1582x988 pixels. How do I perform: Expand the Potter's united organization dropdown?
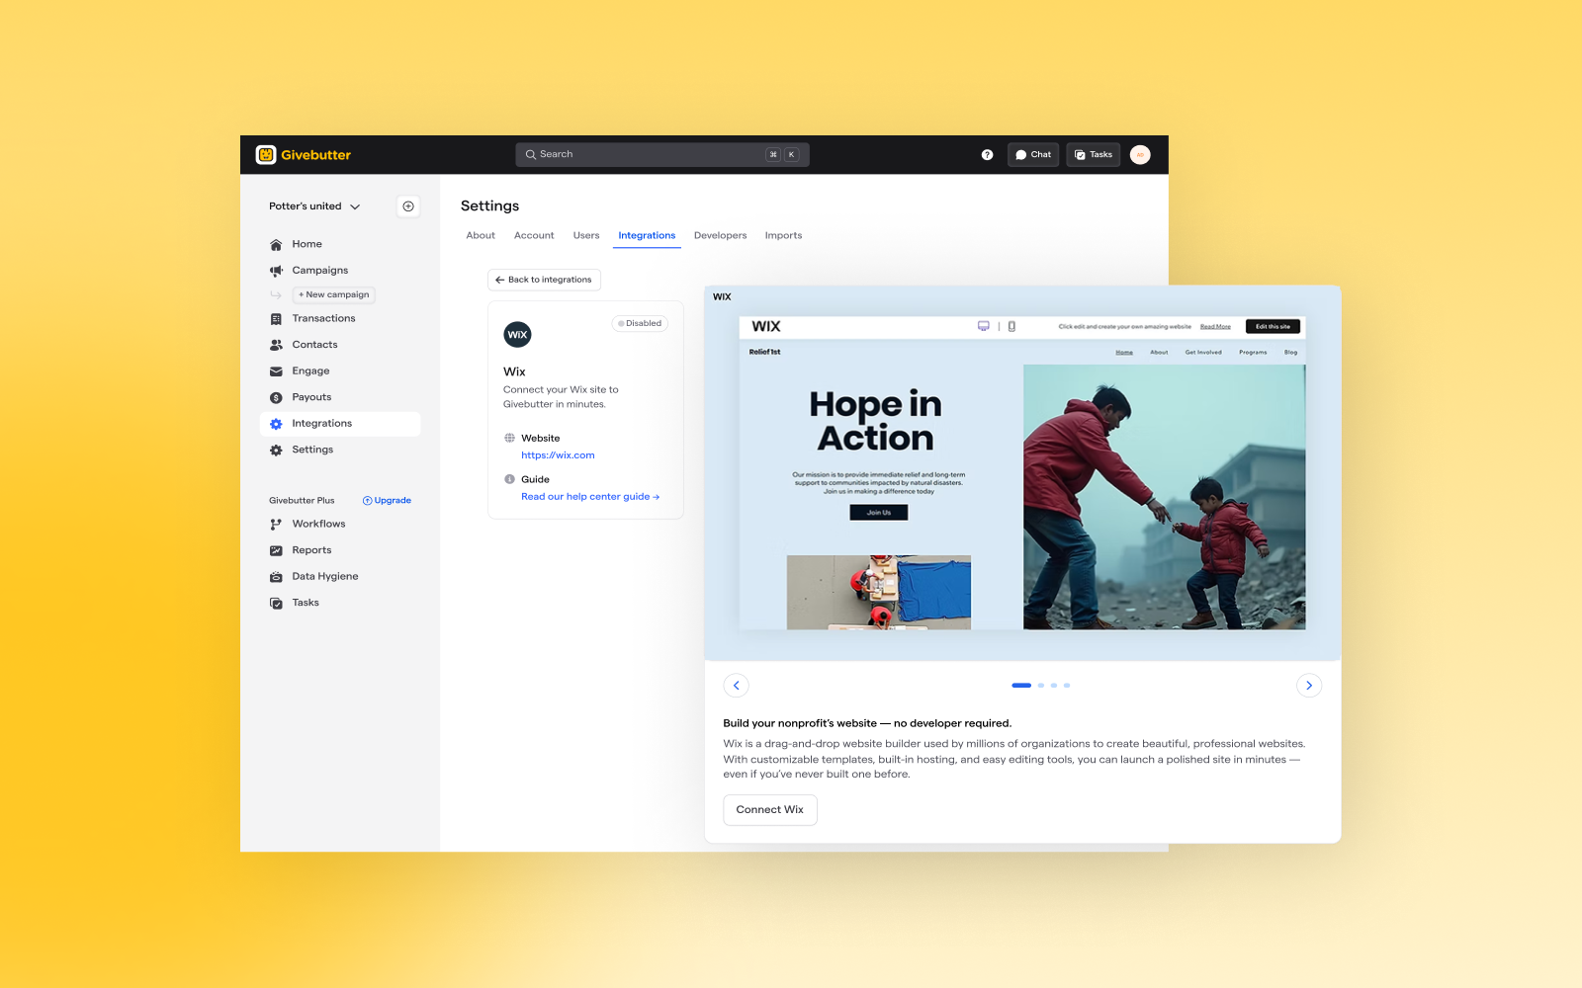pyautogui.click(x=314, y=206)
